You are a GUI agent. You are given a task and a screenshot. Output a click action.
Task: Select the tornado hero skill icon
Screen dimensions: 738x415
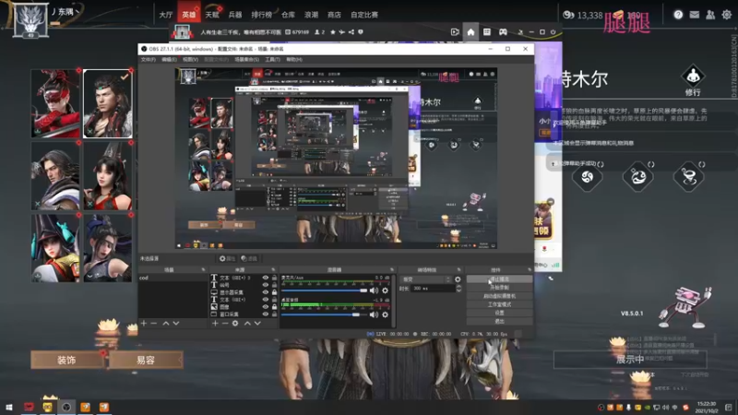[x=688, y=177]
